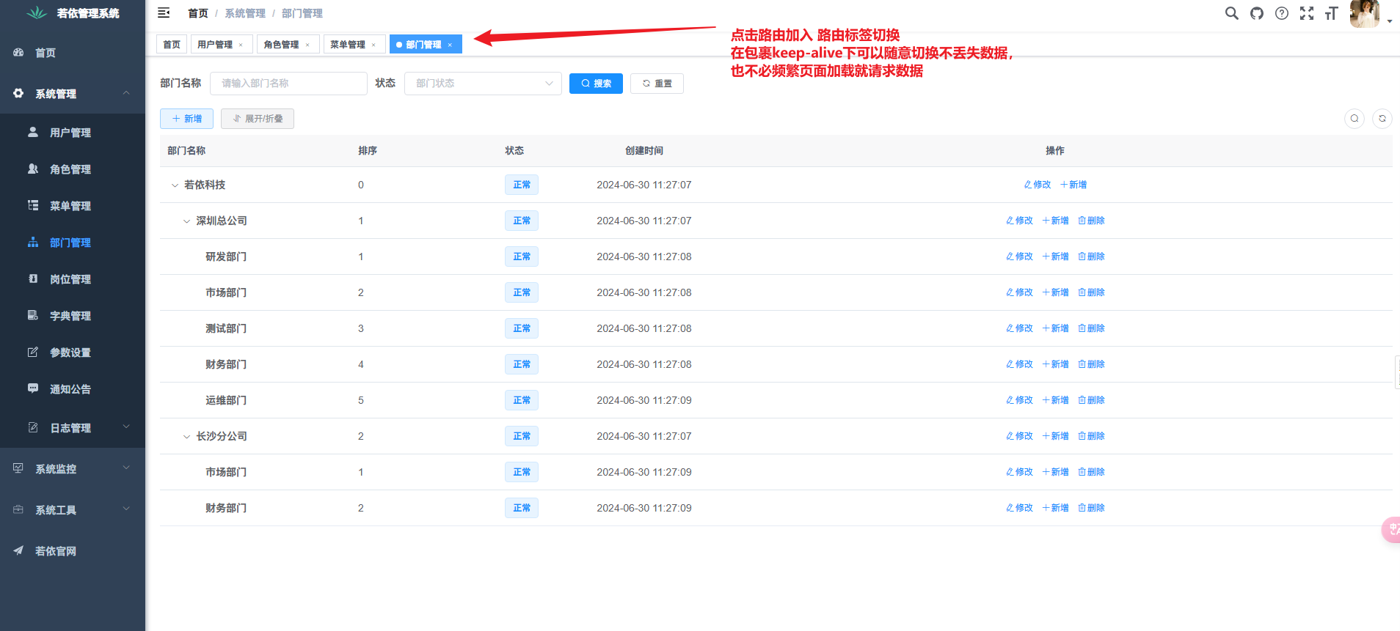Refresh the table with round refresh icon
Image resolution: width=1400 pixels, height=631 pixels.
[x=1382, y=119]
